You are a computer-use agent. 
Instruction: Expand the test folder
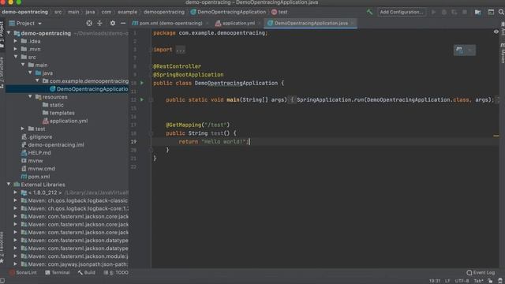tap(23, 129)
